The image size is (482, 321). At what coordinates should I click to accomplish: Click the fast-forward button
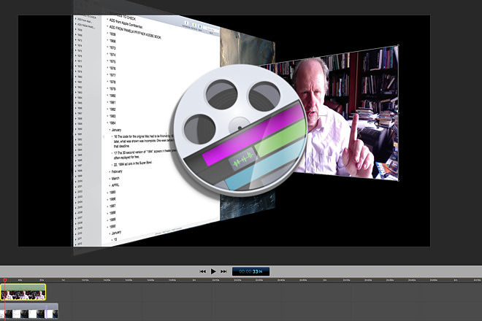[x=223, y=271]
